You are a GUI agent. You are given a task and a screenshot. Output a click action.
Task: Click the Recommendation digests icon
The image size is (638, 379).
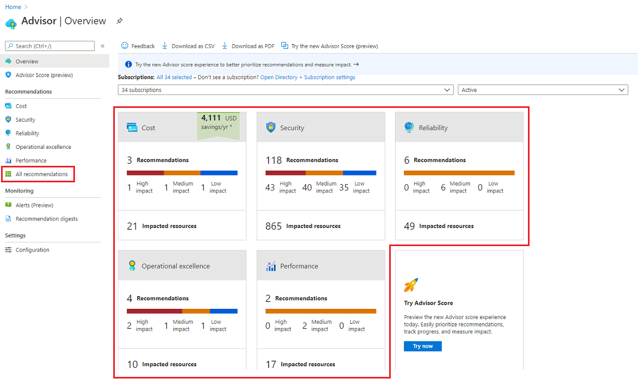click(8, 218)
